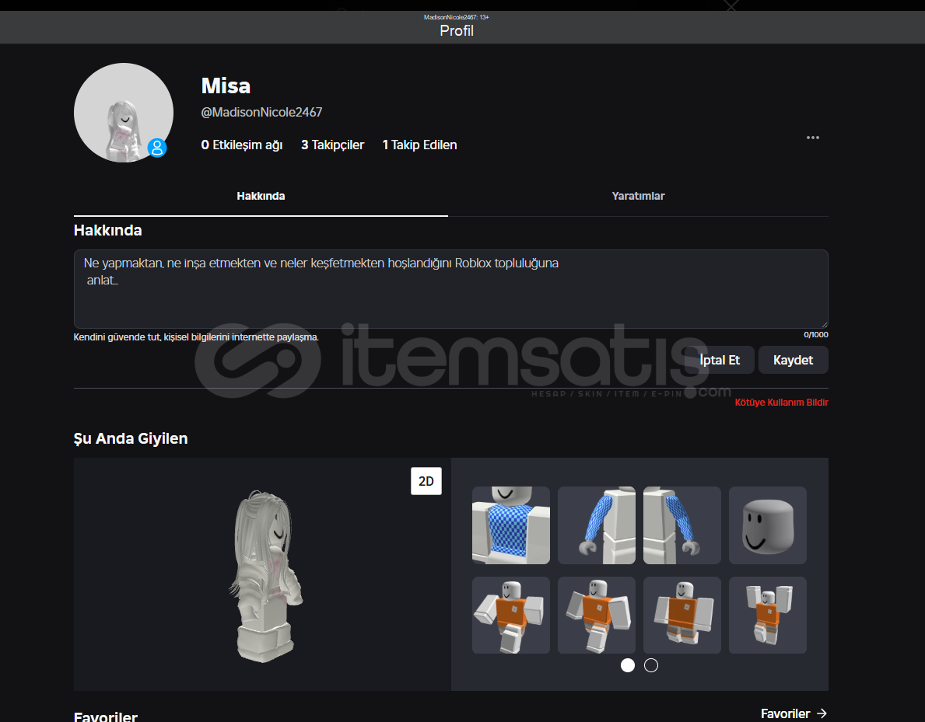Image resolution: width=925 pixels, height=722 pixels.
Task: Open the second orange-shirt animation item in bottom row
Action: [x=597, y=616]
